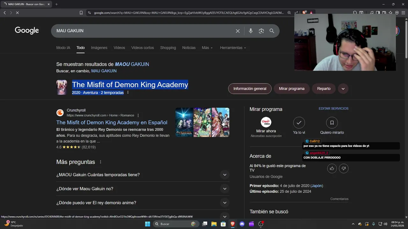Select the Información general chip
408x229 pixels.
pyautogui.click(x=250, y=89)
